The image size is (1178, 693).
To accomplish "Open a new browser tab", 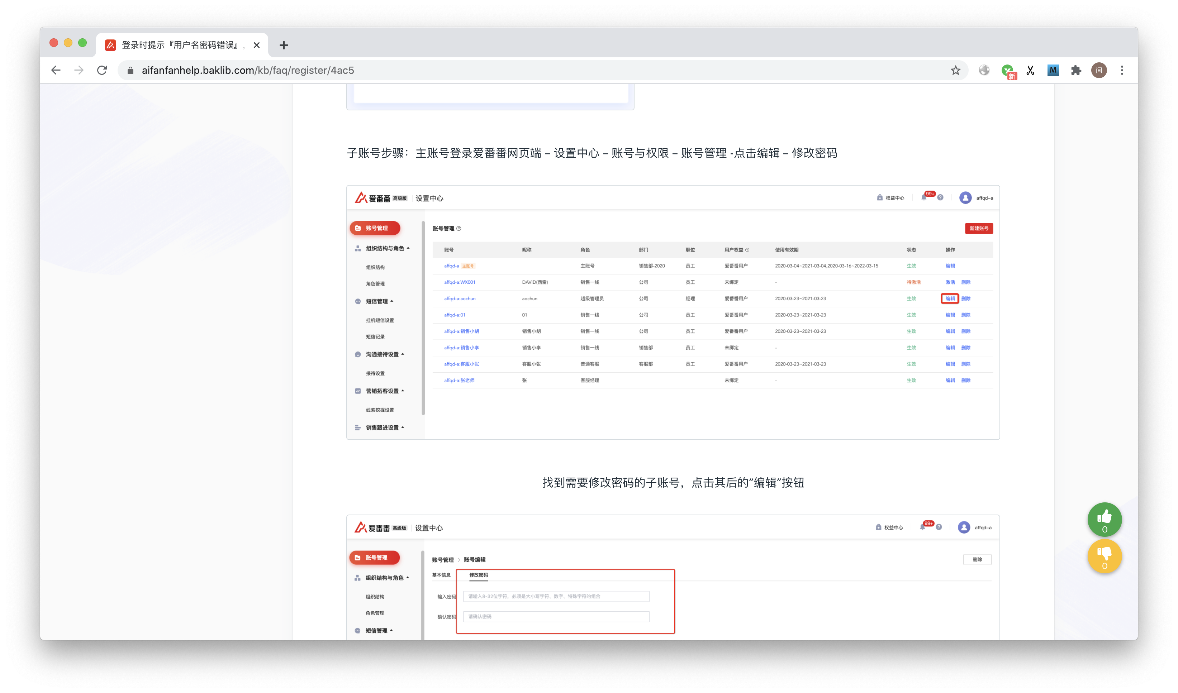I will 284,45.
